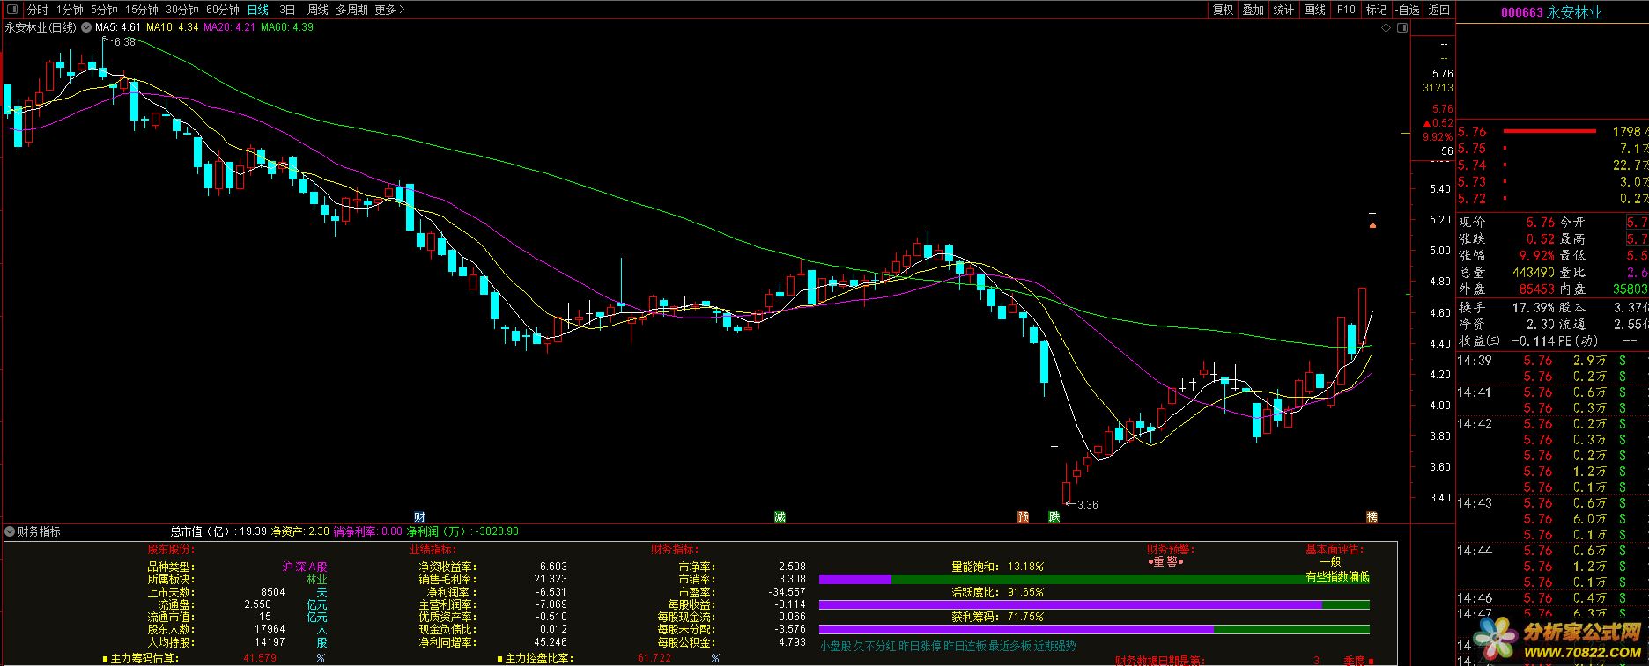This screenshot has height=666, width=1649.
Task: Open the indicator dropdown next to 永安林业(日线)
Action: click(x=86, y=27)
